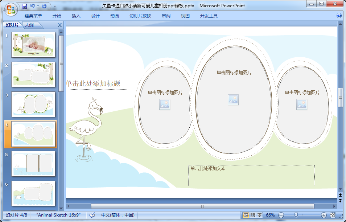
Task: Click the flamingo sketch on slide
Action: pyautogui.click(x=86, y=129)
